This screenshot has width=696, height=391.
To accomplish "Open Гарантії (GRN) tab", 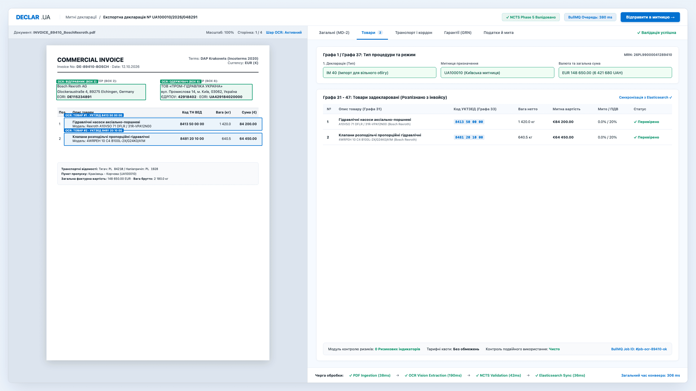I will 458,33.
